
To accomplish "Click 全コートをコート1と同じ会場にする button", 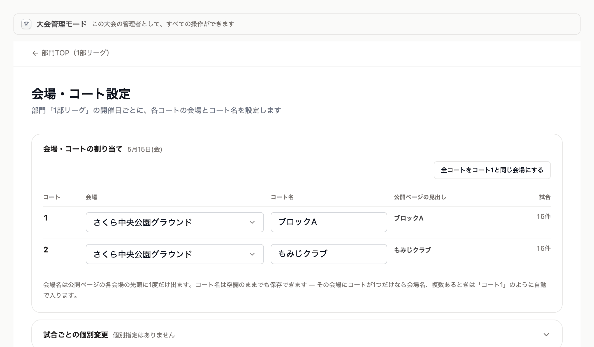I will pyautogui.click(x=492, y=170).
